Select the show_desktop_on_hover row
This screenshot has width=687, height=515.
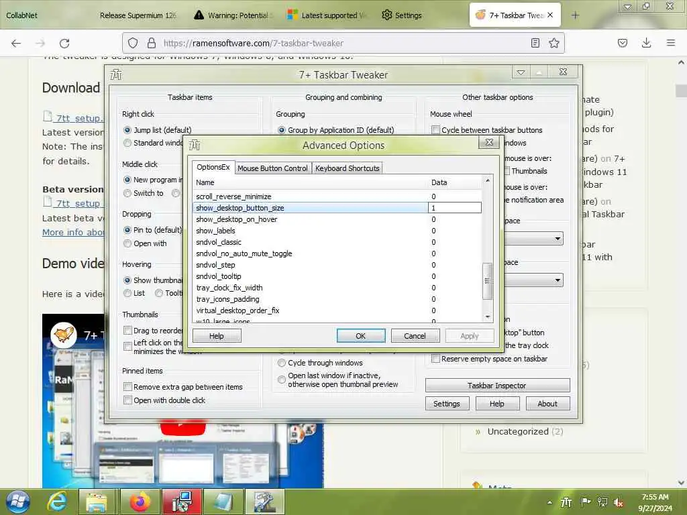337,219
